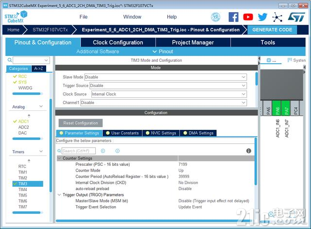311x229 pixels.
Task: Switch to the Tools tab
Action: click(x=268, y=42)
